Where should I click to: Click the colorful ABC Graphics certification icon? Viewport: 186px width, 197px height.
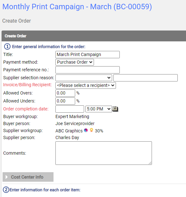tap(86, 130)
